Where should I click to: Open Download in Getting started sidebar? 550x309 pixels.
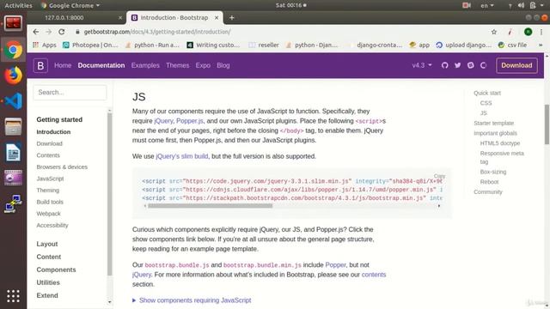pos(50,143)
